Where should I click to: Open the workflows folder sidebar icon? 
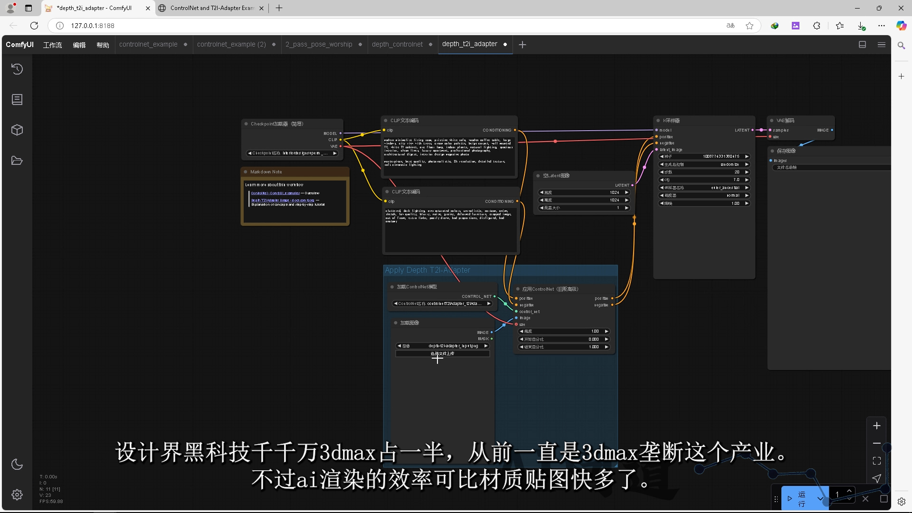tap(17, 161)
